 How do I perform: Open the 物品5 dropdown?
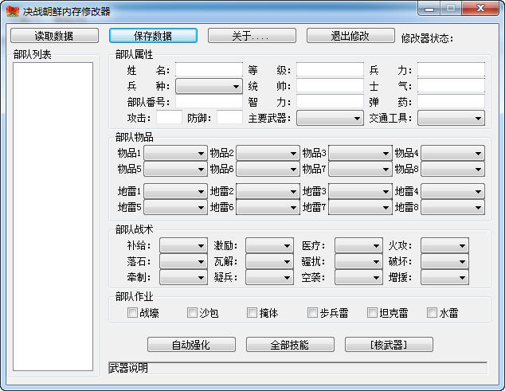pyautogui.click(x=175, y=169)
